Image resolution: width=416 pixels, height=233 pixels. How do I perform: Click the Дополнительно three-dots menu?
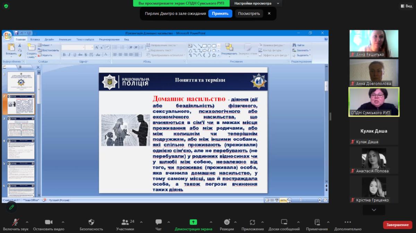tap(348, 222)
